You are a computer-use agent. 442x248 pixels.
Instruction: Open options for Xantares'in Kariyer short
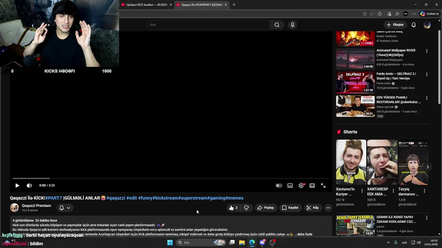(362, 191)
